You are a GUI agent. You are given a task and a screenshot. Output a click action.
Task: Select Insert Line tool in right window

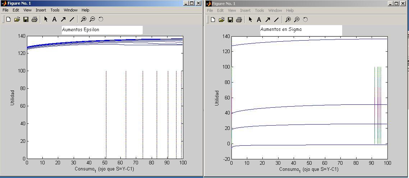tap(276, 20)
